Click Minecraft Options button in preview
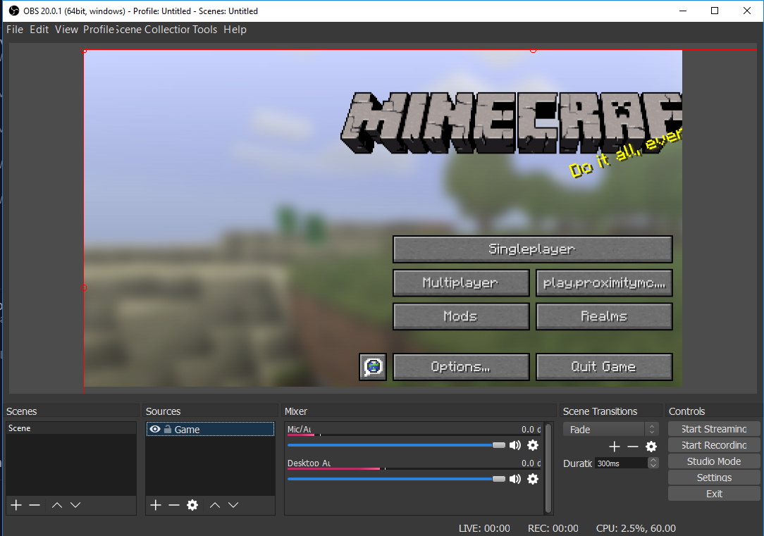Image resolution: width=764 pixels, height=536 pixels. (461, 366)
